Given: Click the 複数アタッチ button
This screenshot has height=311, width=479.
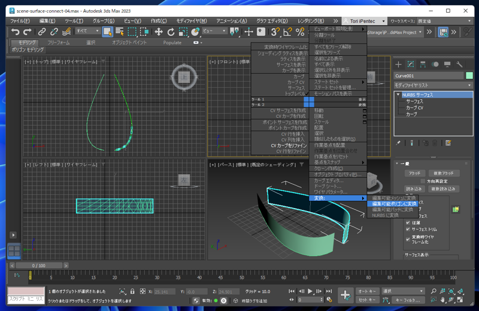Looking at the screenshot, I should pyautogui.click(x=444, y=173).
